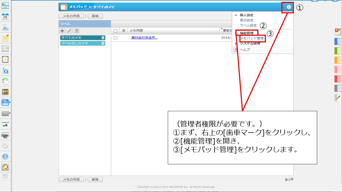The width and height of the screenshot is (342, 192).
Task: Delete the label with the trash icon
Action: click(77, 31)
